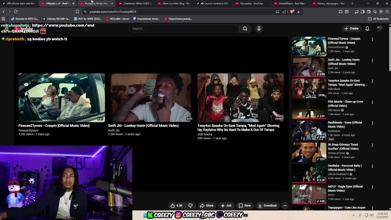Switch to Glokk40Spaz - Bad Man tab

[291, 3]
